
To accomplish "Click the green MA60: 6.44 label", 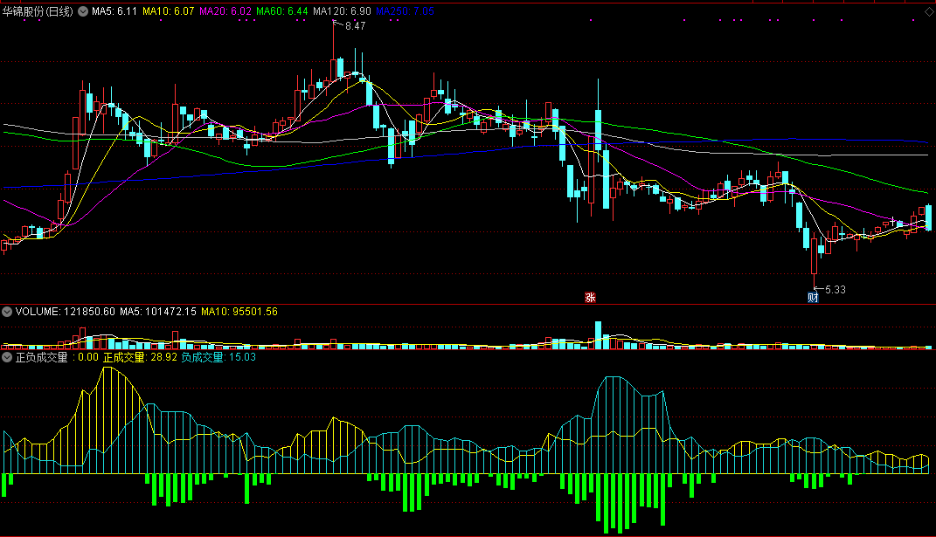I will (282, 11).
